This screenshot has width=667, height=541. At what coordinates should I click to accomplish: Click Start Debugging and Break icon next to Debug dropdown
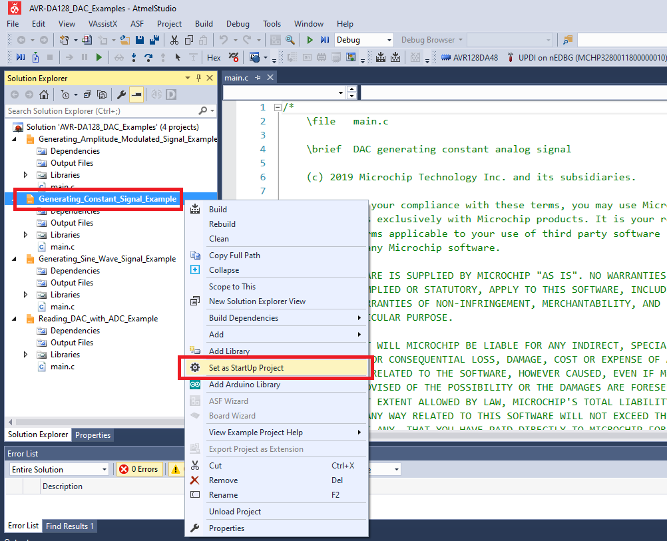point(325,40)
